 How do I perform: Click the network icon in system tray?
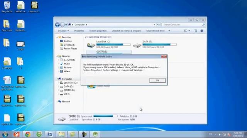[x=225, y=135]
